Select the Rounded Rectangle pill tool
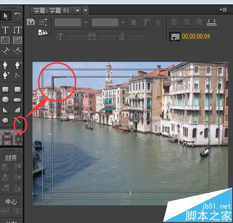Image resolution: width=233 pixels, height=223 pixels. 18,100
